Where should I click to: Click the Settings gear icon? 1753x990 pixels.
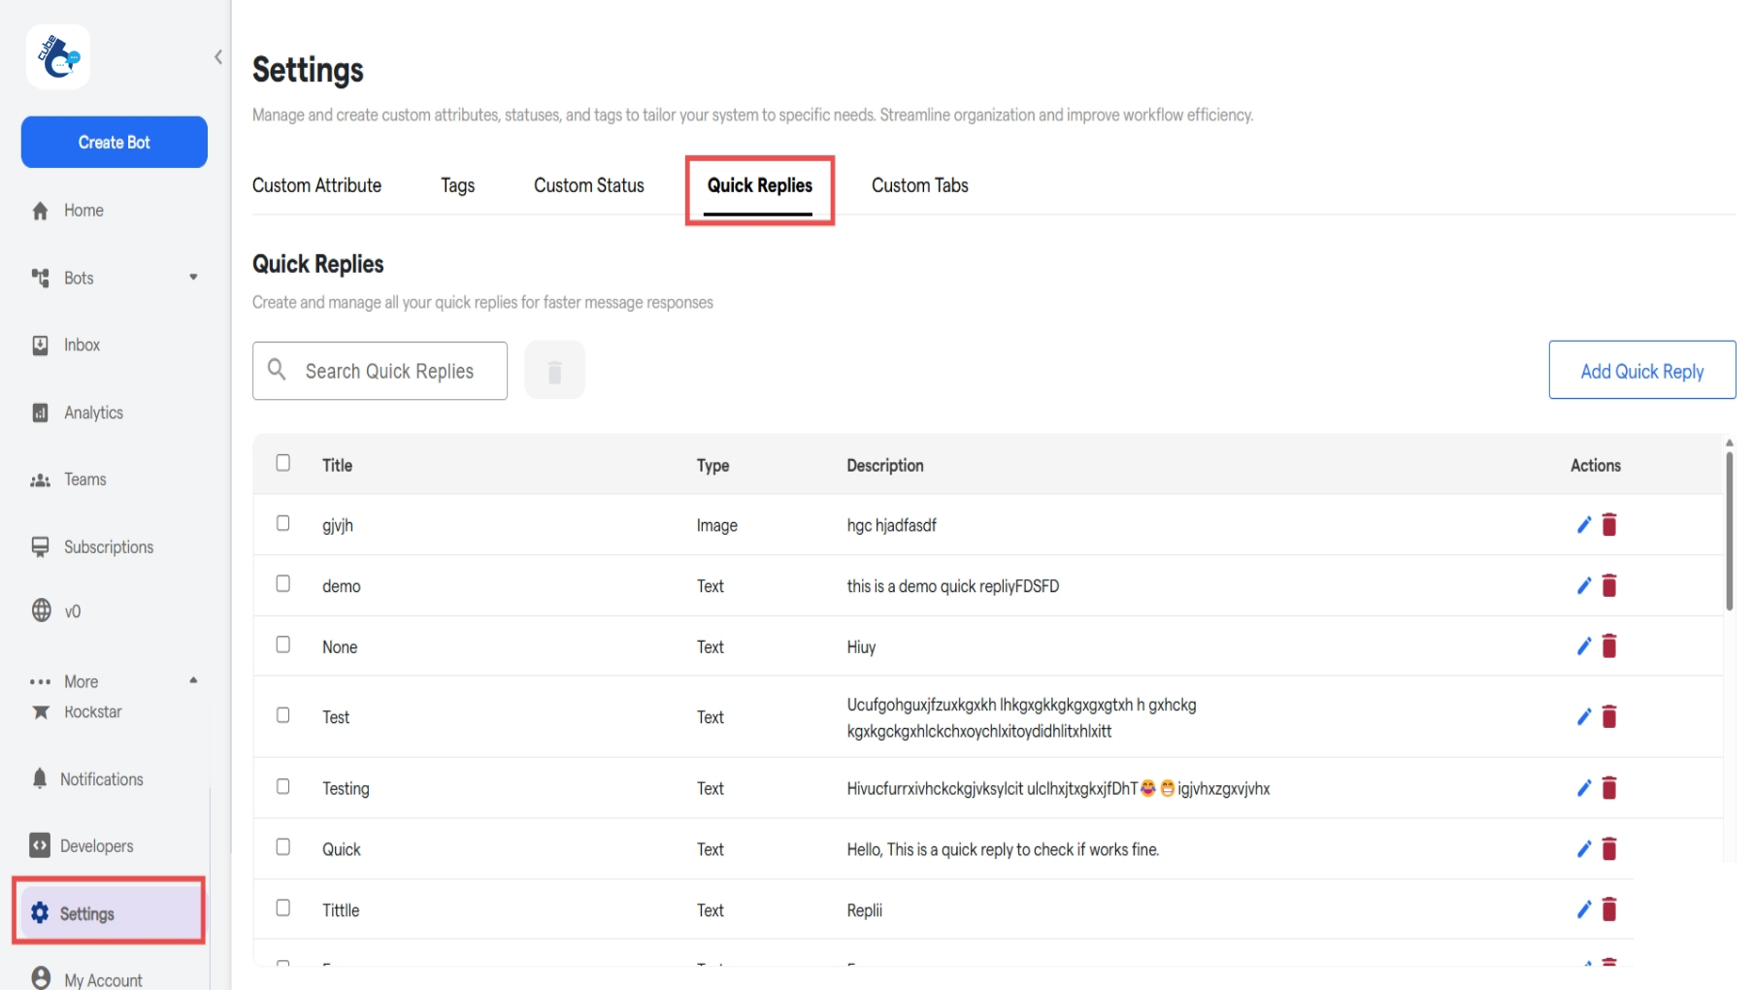pyautogui.click(x=40, y=913)
